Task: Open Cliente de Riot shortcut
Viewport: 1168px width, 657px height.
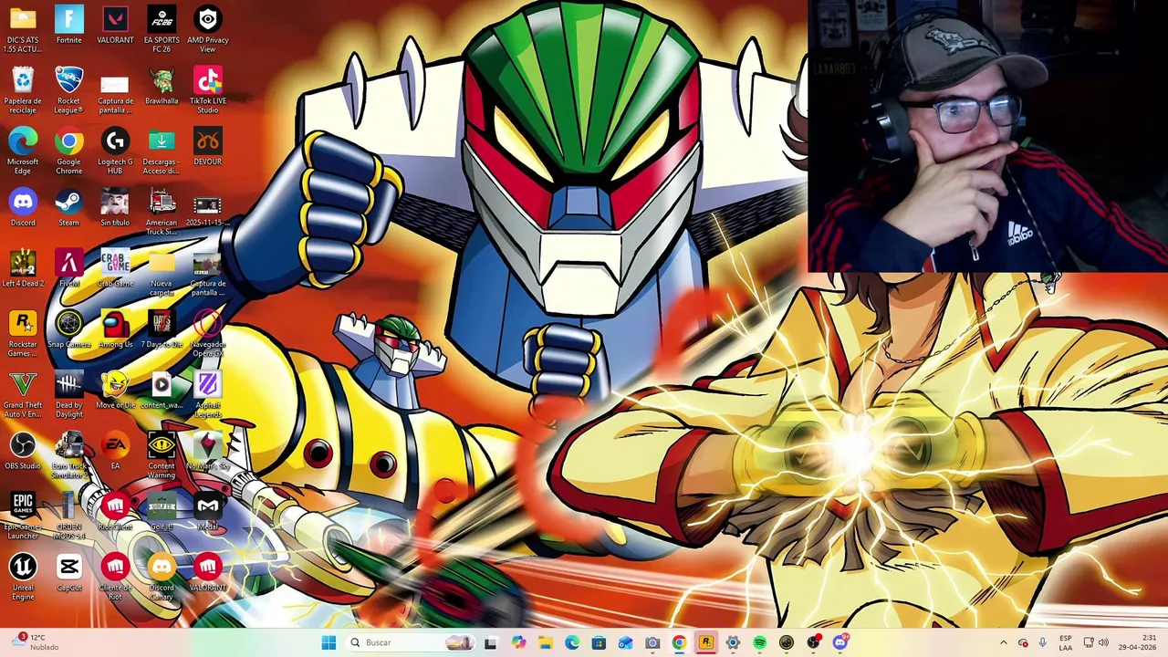Action: [115, 578]
